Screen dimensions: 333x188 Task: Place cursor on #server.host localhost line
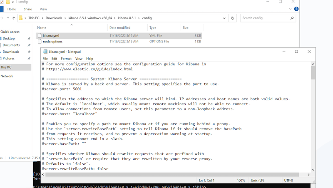pos(70,114)
